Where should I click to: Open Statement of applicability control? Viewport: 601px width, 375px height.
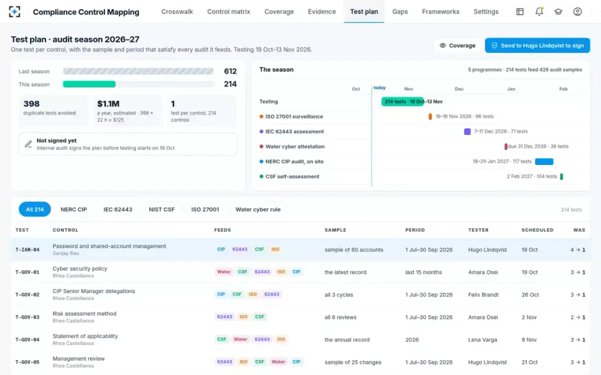[x=85, y=336]
